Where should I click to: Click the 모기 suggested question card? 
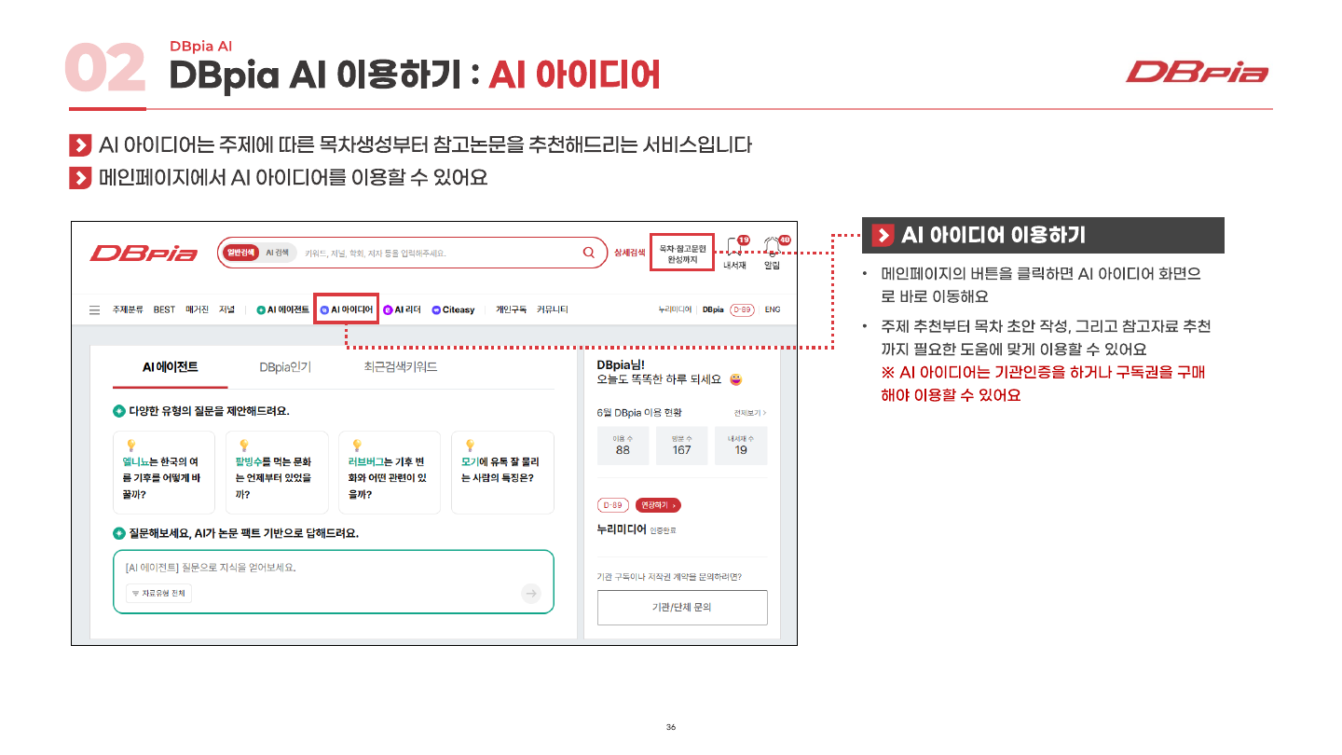tap(502, 473)
